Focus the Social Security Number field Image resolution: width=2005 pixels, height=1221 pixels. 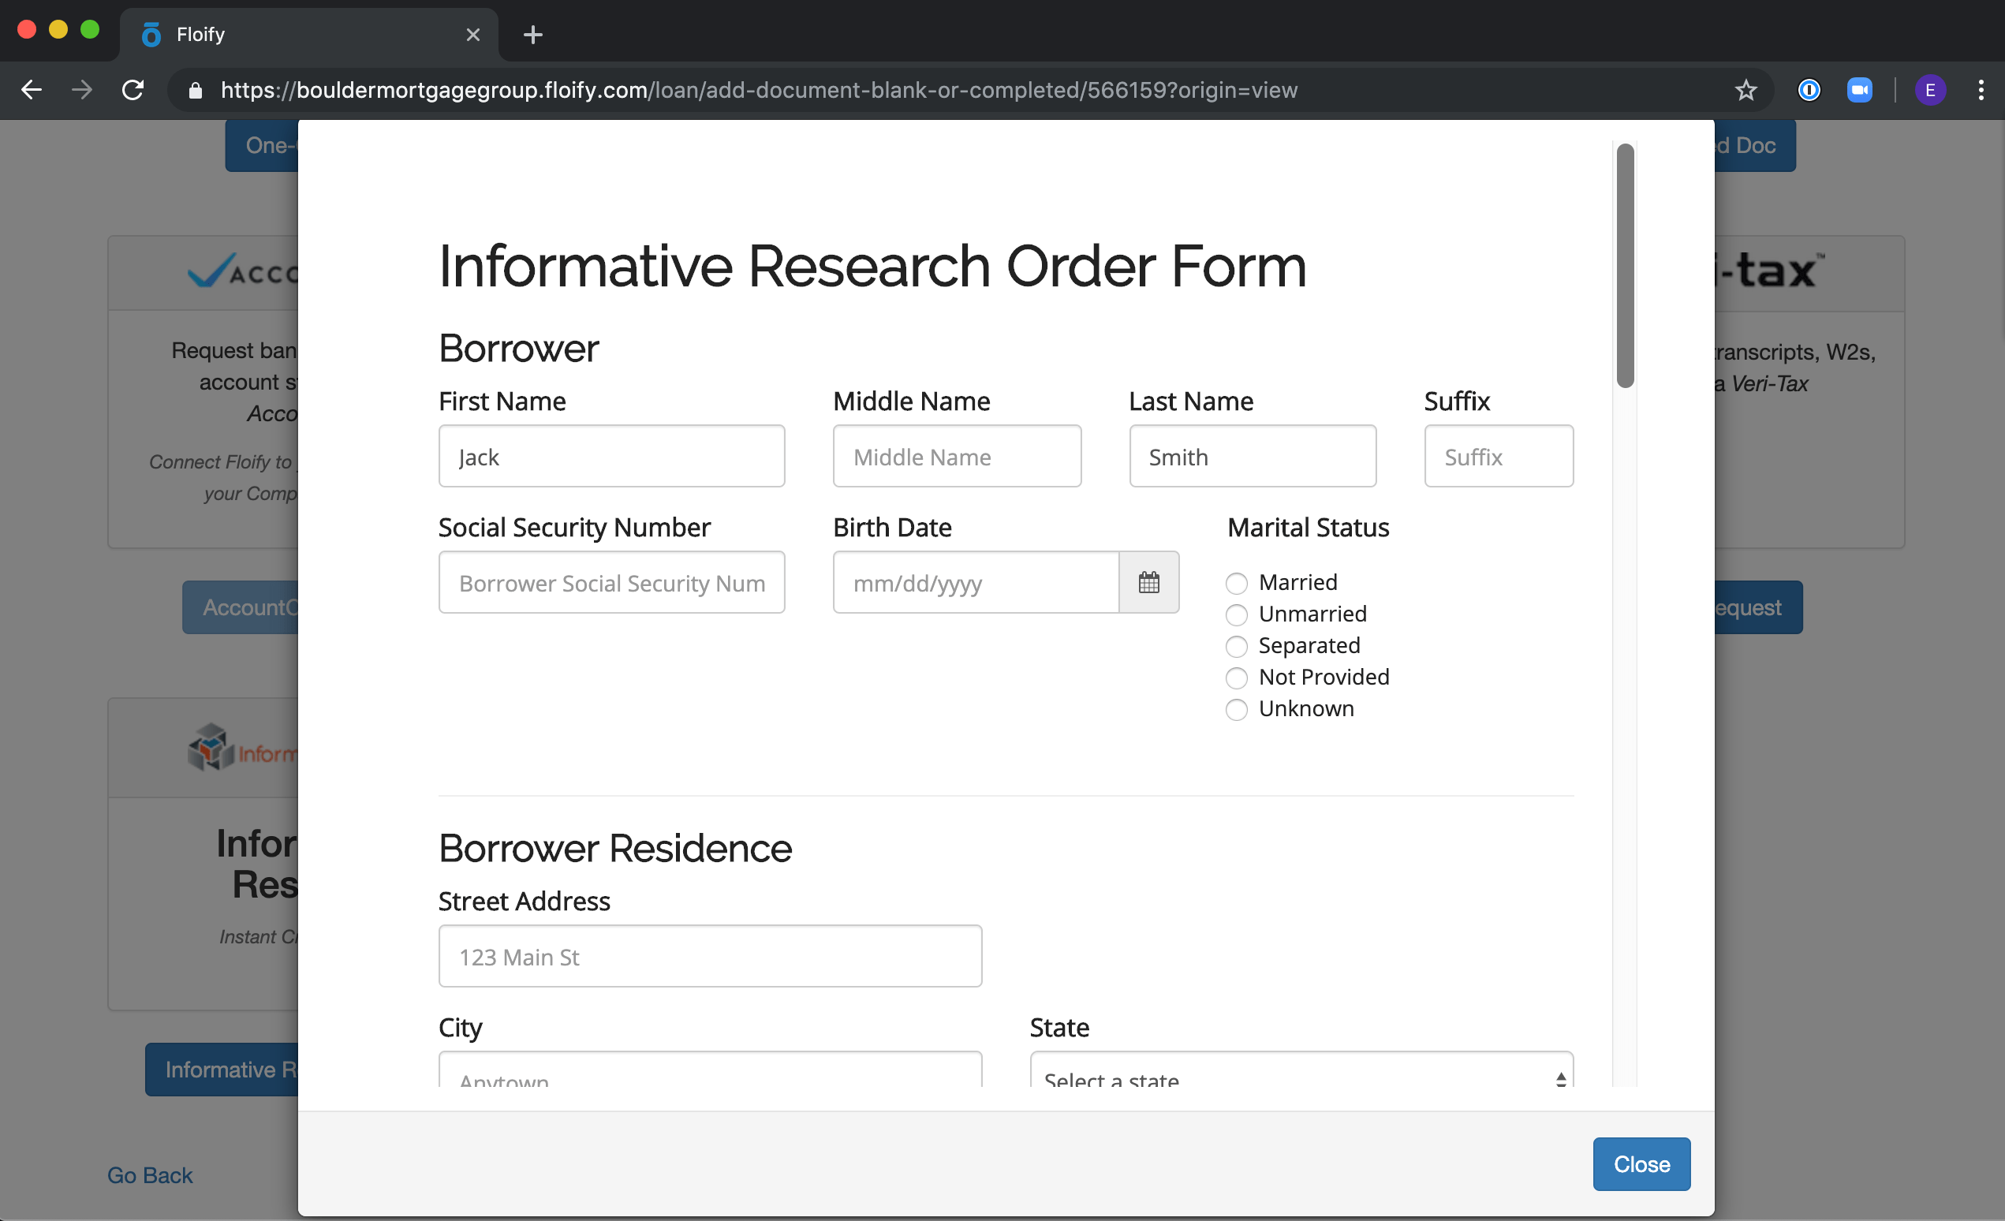611,582
